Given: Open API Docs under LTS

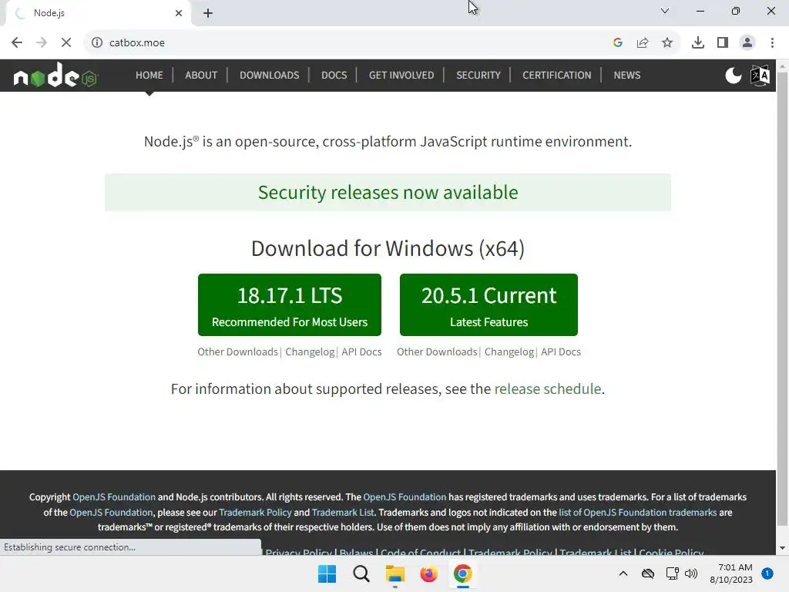Looking at the screenshot, I should pos(362,351).
